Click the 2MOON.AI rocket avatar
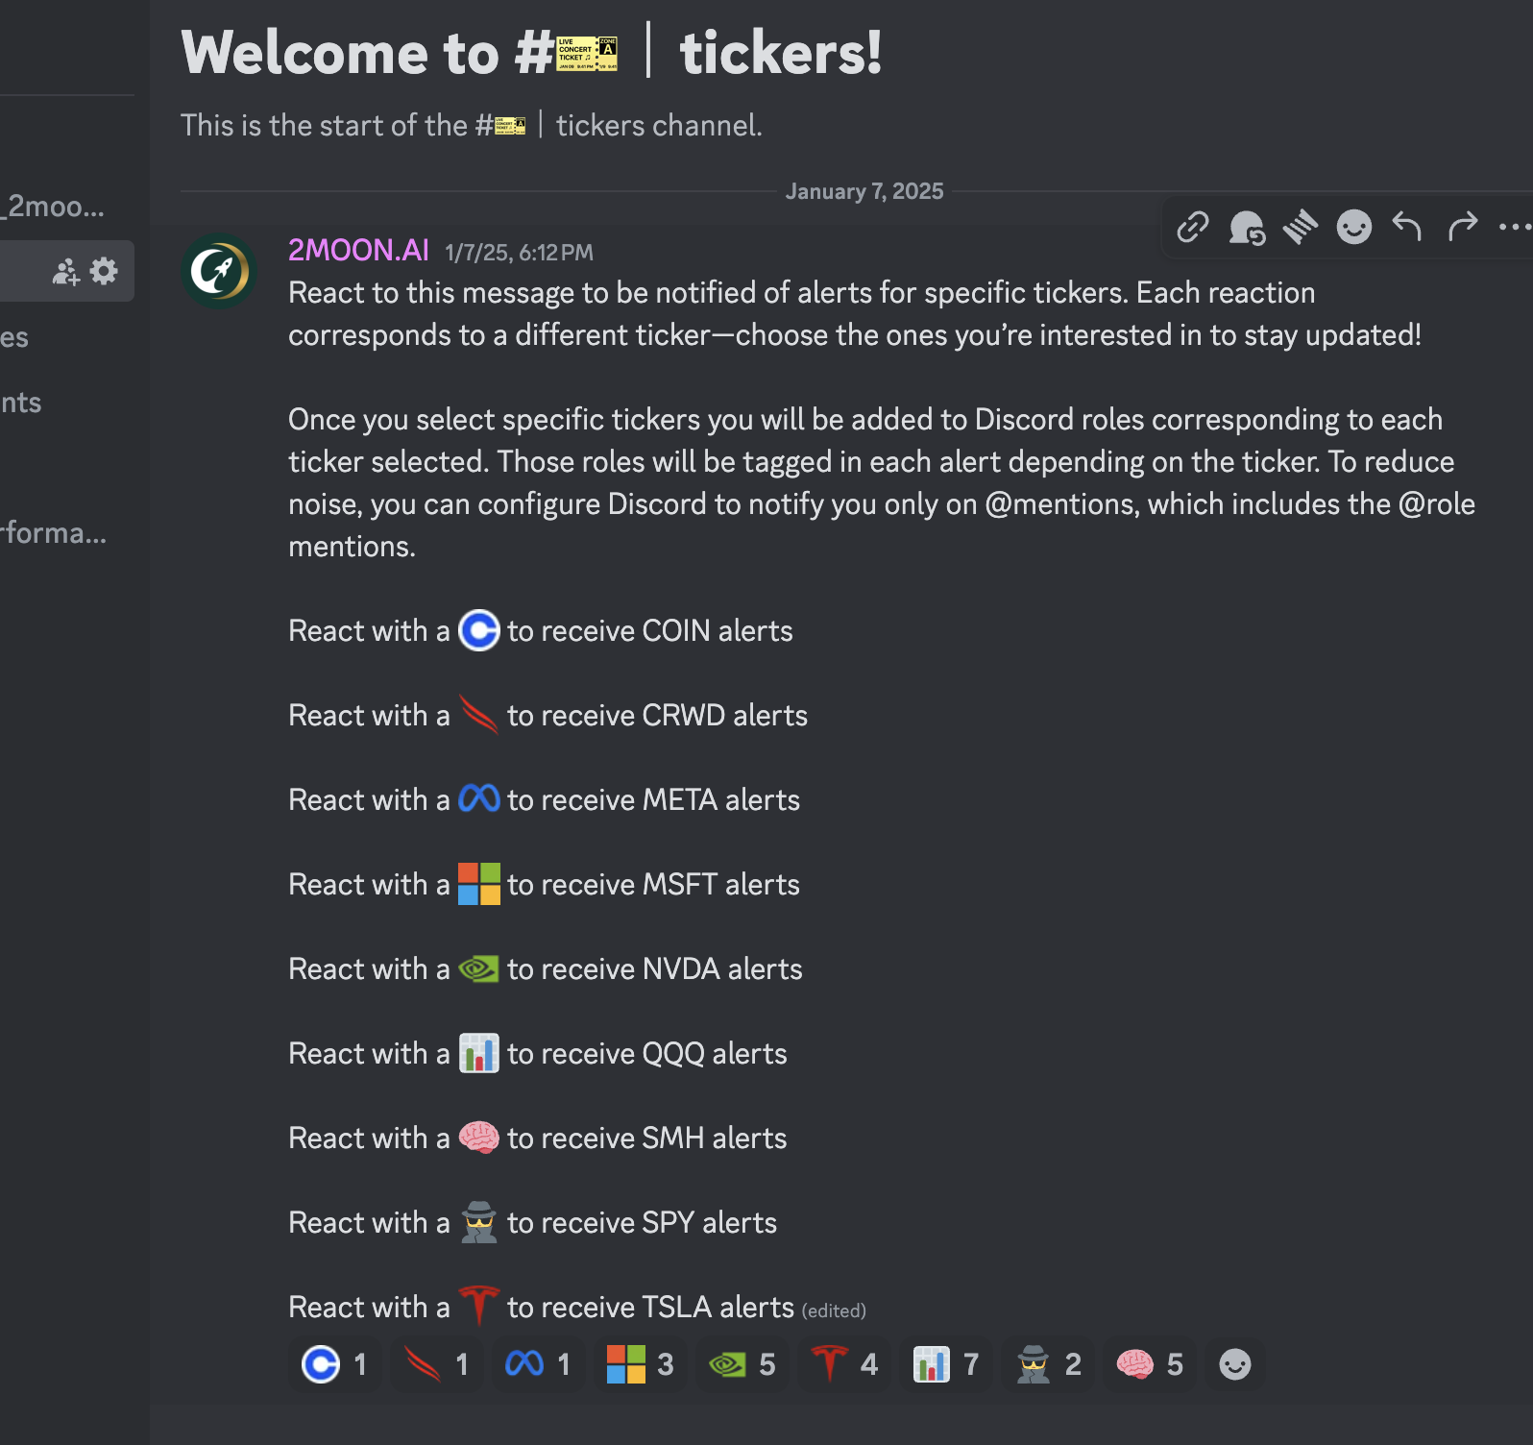This screenshot has height=1445, width=1533. click(219, 271)
